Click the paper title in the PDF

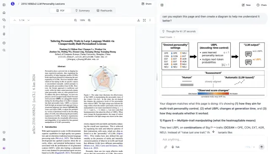pyautogui.click(x=82, y=42)
